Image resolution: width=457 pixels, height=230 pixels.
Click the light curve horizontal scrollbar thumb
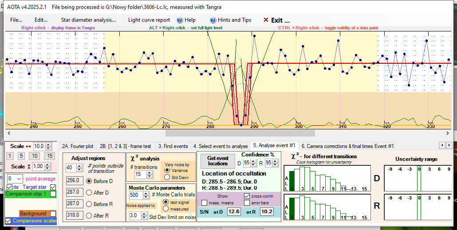click(240, 133)
